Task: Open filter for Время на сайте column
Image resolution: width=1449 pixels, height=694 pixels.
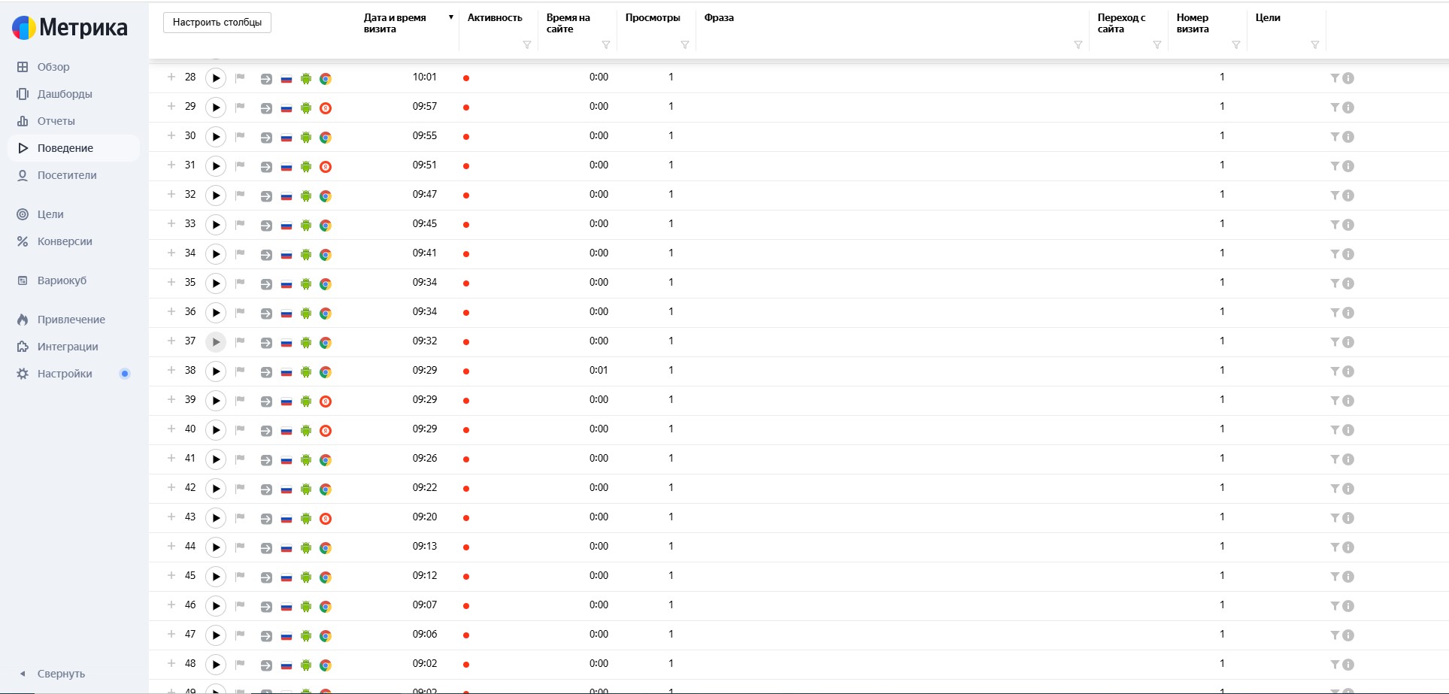Action: click(x=605, y=45)
